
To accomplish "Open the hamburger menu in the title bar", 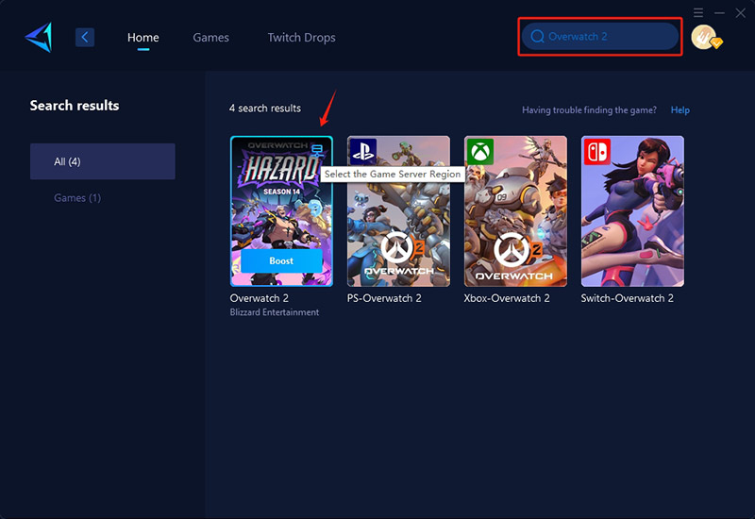I will pos(698,12).
